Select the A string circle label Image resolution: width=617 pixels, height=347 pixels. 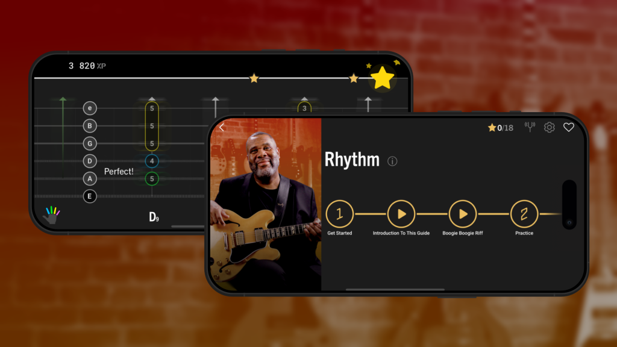click(x=90, y=178)
